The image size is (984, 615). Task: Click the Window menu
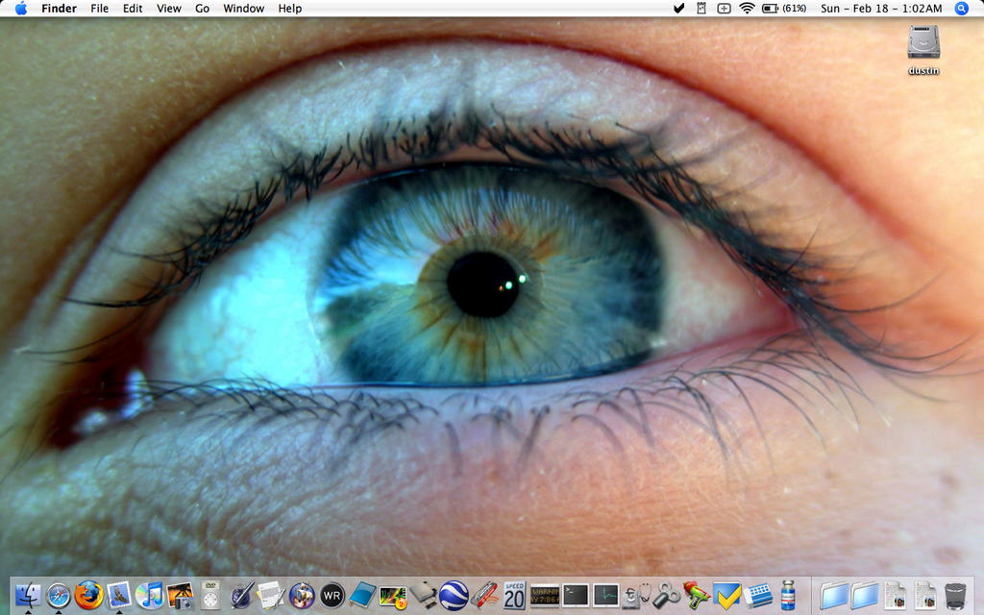[x=243, y=9]
